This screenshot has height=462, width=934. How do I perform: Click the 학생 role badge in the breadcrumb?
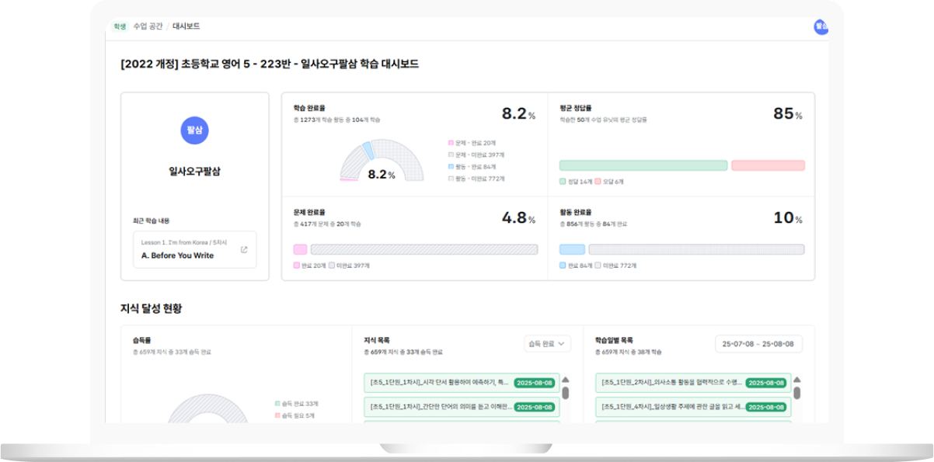tap(119, 26)
